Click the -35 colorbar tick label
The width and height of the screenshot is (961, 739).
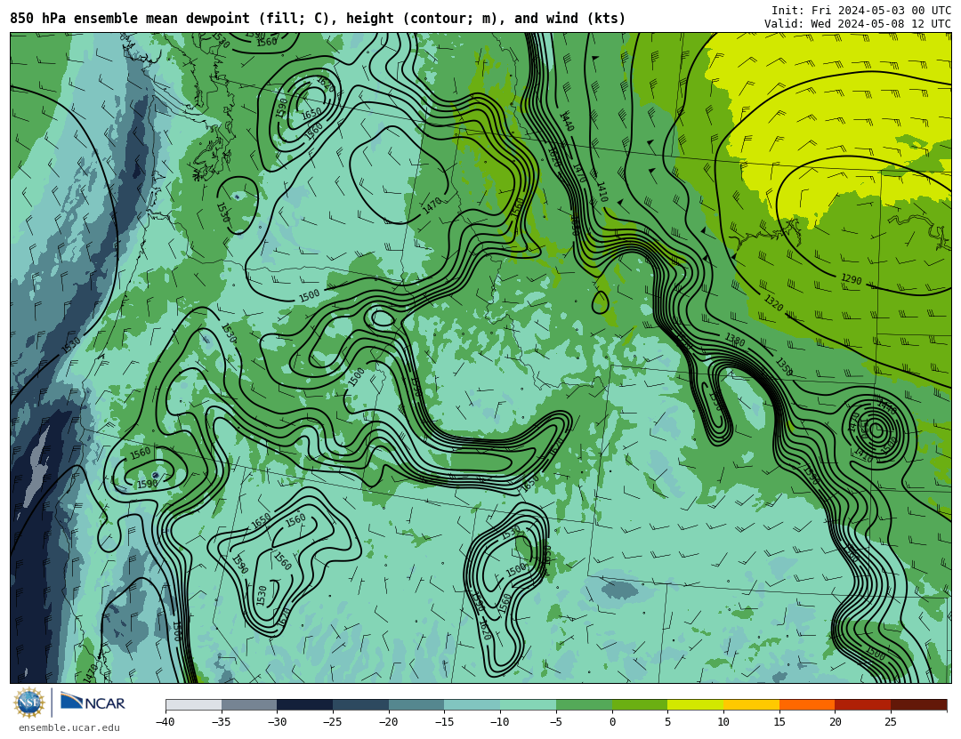point(222,722)
